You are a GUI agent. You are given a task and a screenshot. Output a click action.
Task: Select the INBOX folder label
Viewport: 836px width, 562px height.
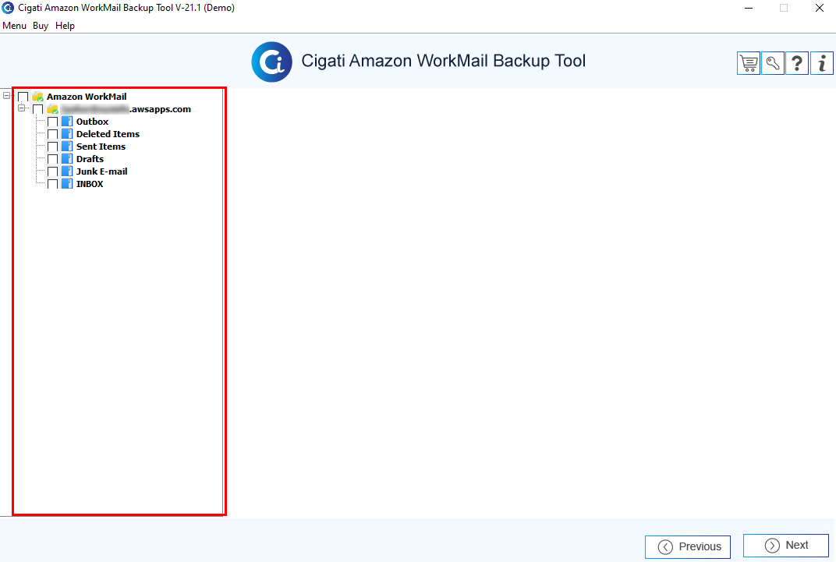pyautogui.click(x=90, y=184)
